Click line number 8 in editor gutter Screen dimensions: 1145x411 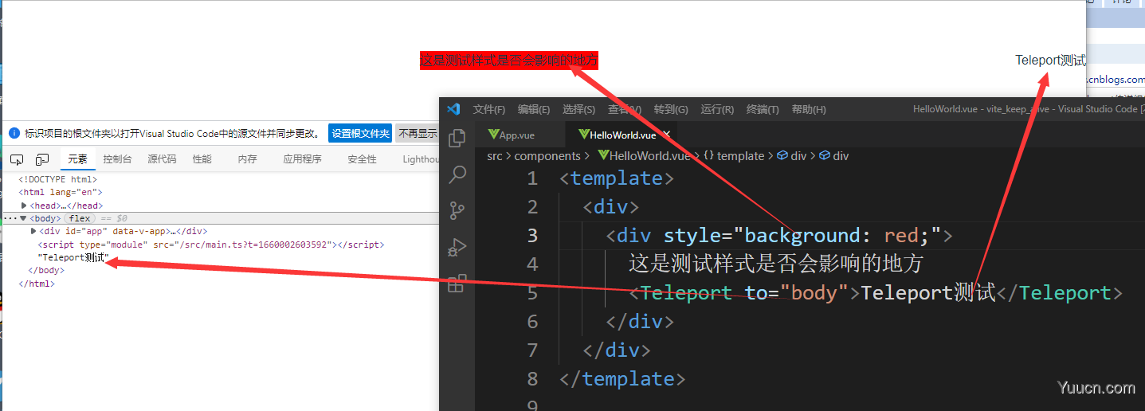coord(532,379)
